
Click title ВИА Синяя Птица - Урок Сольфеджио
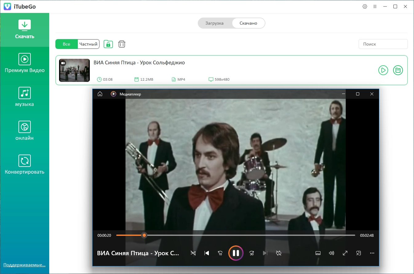click(139, 62)
